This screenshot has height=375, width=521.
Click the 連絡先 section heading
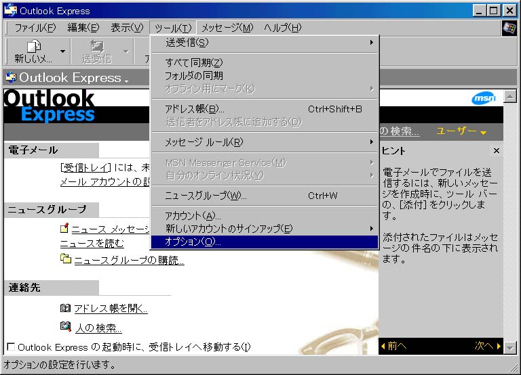pos(24,288)
